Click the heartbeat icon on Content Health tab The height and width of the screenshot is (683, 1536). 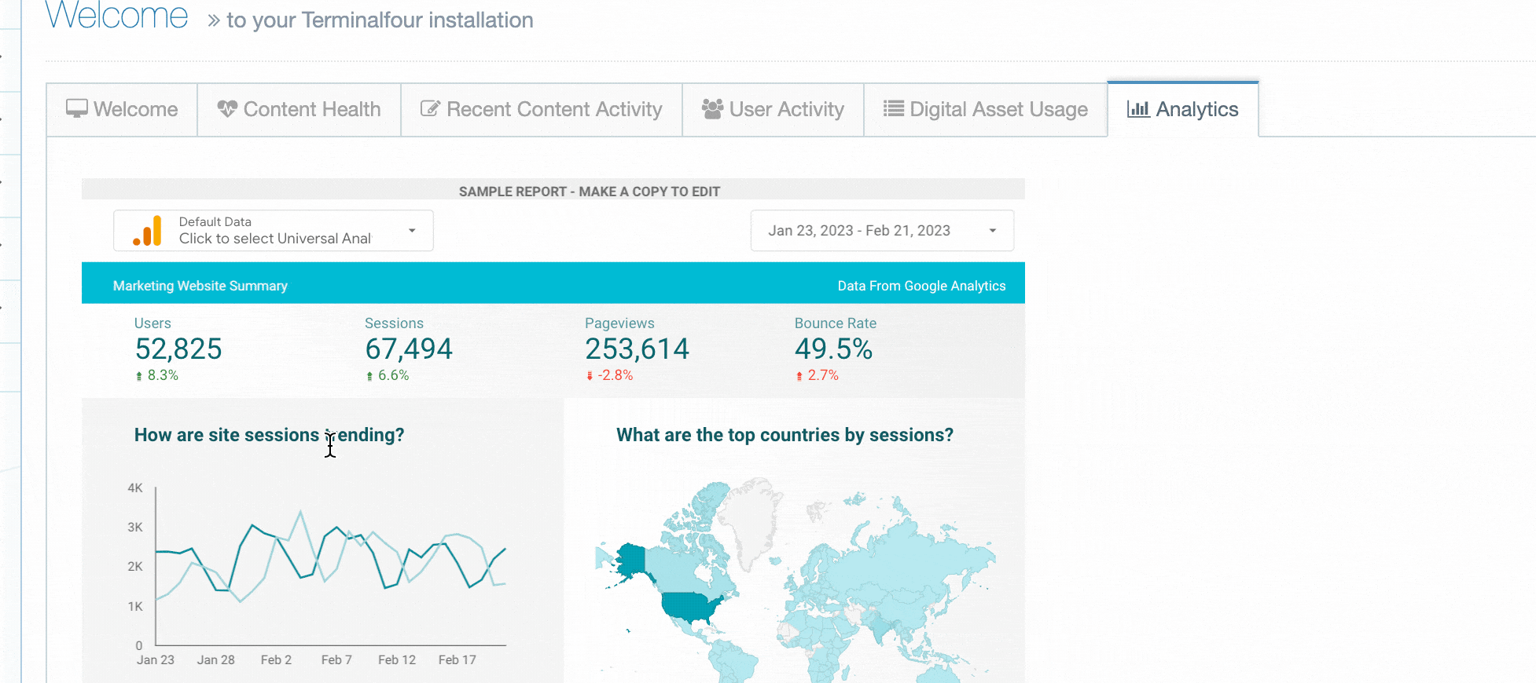(227, 109)
